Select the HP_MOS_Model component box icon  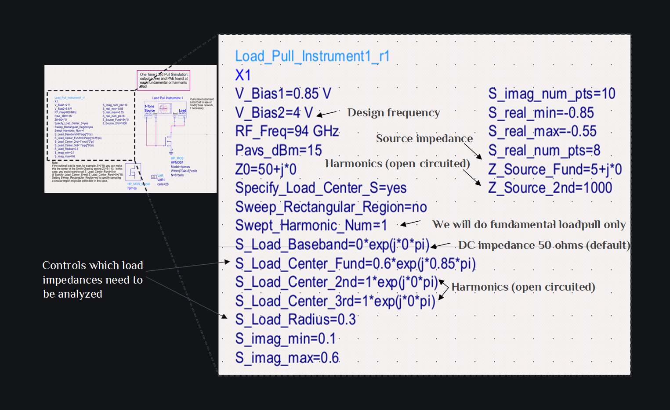coord(133,172)
